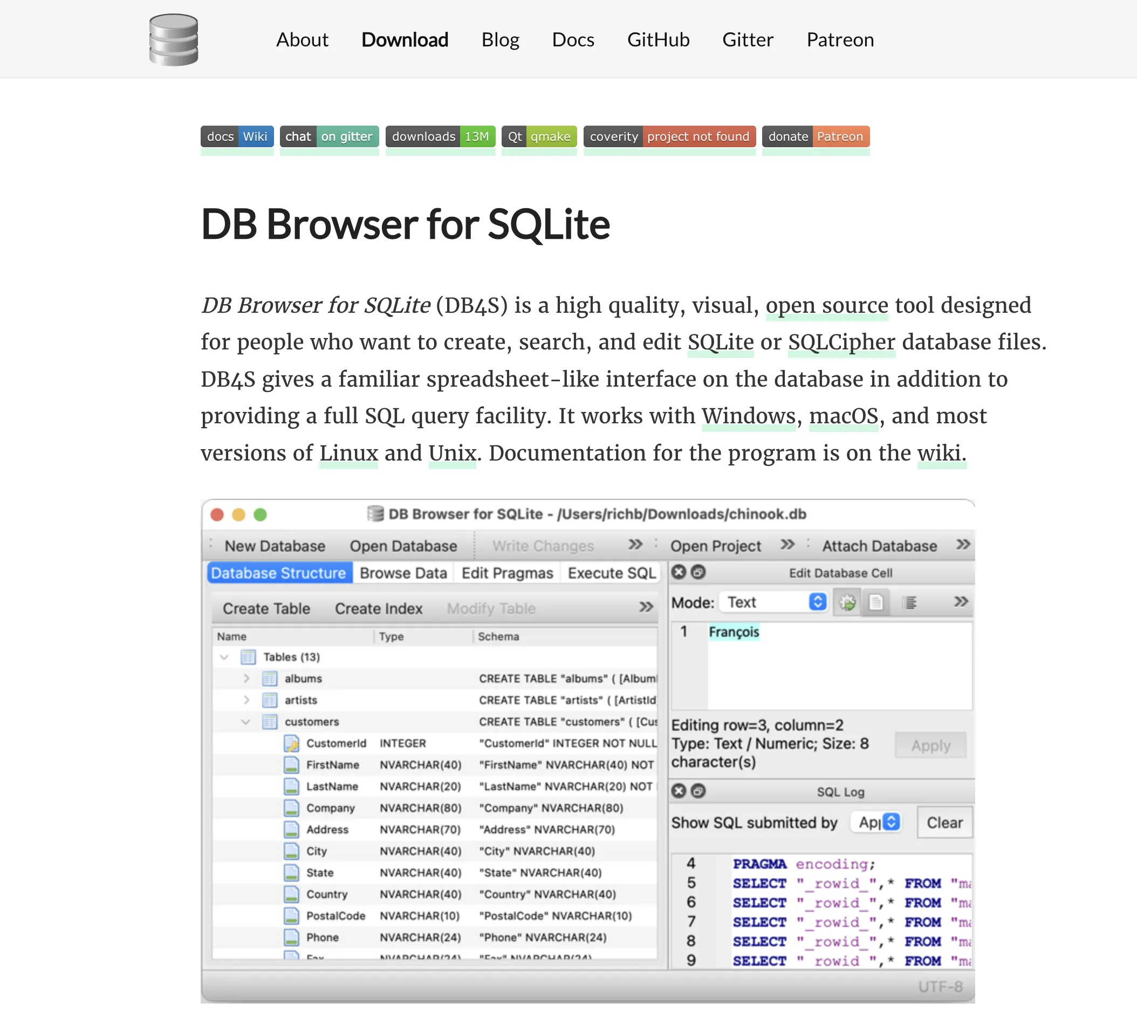
Task: Click the Create Table button
Action: (x=266, y=608)
